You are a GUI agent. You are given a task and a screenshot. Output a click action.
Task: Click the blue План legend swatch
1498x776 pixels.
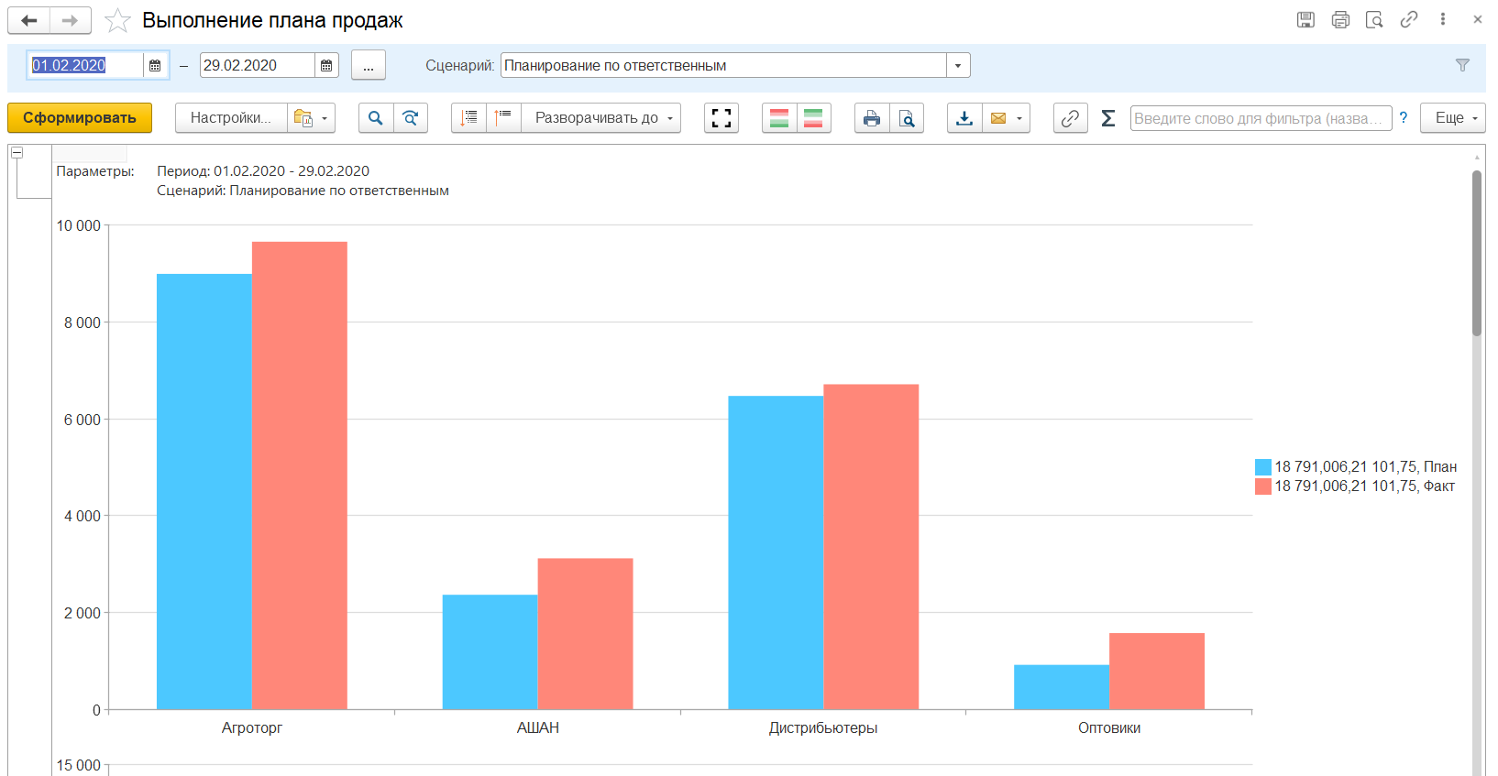pyautogui.click(x=1263, y=467)
